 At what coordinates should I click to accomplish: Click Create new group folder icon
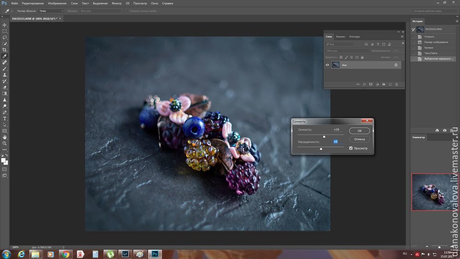384,85
